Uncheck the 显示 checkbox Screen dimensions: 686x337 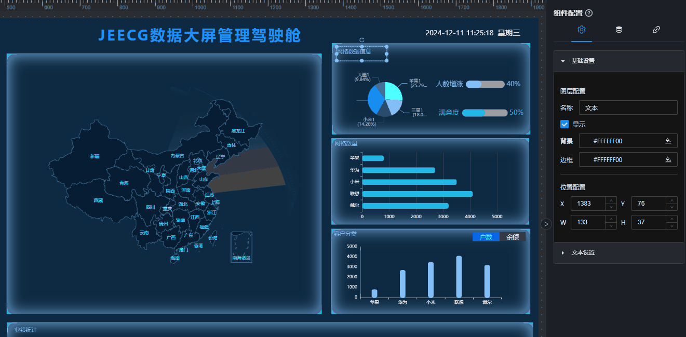pos(564,125)
